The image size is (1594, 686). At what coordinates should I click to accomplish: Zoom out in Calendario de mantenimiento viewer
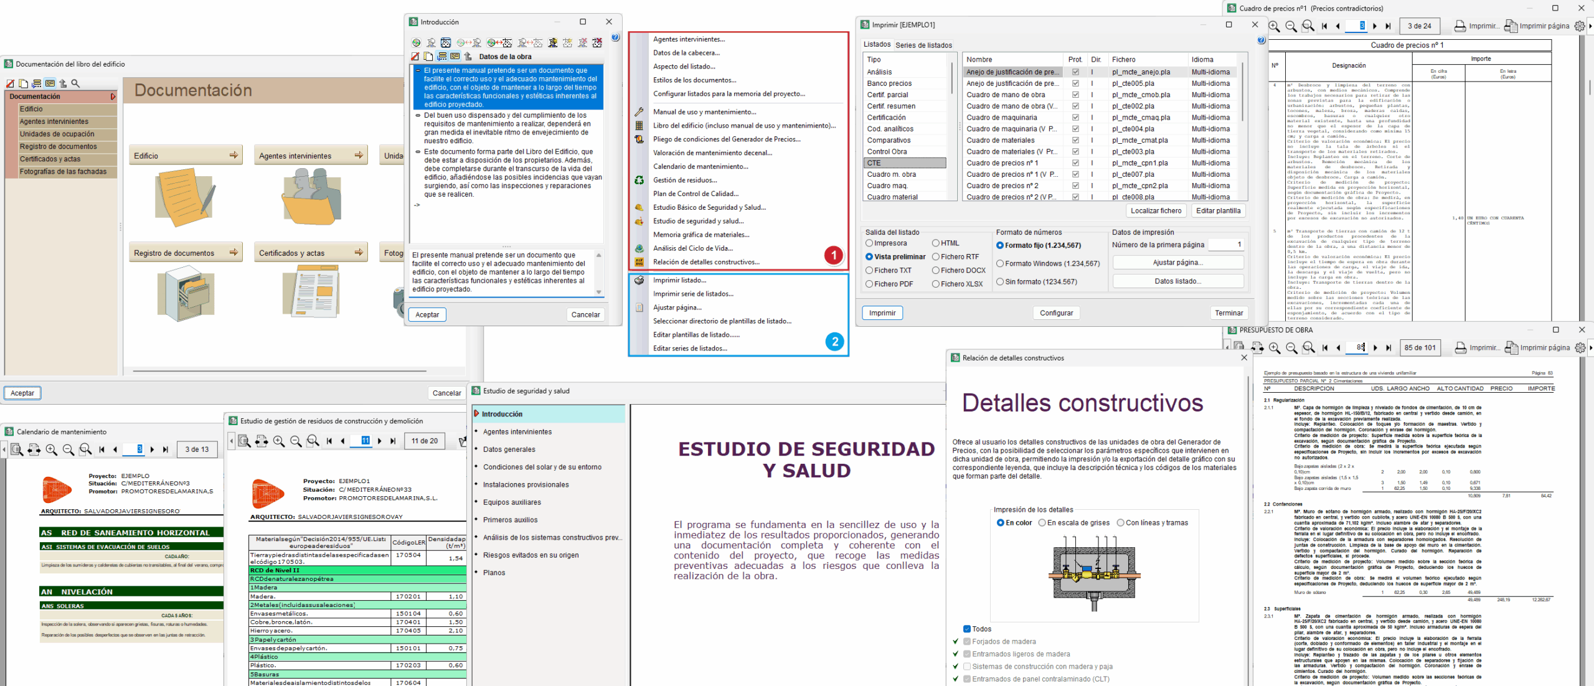(68, 449)
